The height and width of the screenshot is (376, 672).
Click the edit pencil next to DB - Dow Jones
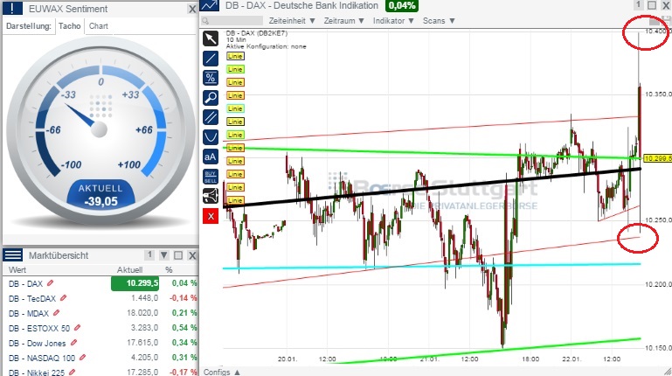point(73,343)
